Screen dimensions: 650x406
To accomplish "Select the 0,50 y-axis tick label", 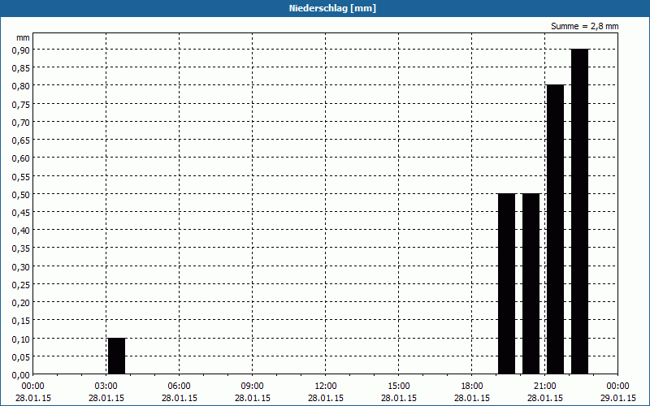I will click(20, 194).
